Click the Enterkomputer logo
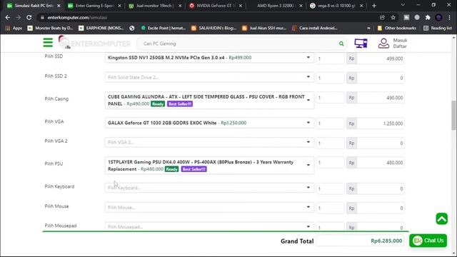This screenshot has height=257, width=457. tap(94, 43)
